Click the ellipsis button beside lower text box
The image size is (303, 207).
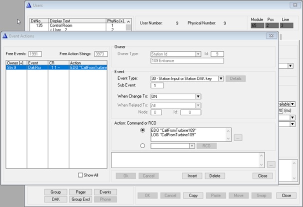270,164
